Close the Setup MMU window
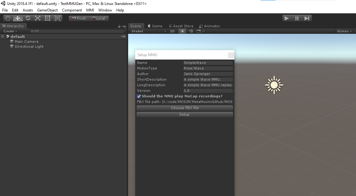This screenshot has height=196, width=356. coord(231,55)
